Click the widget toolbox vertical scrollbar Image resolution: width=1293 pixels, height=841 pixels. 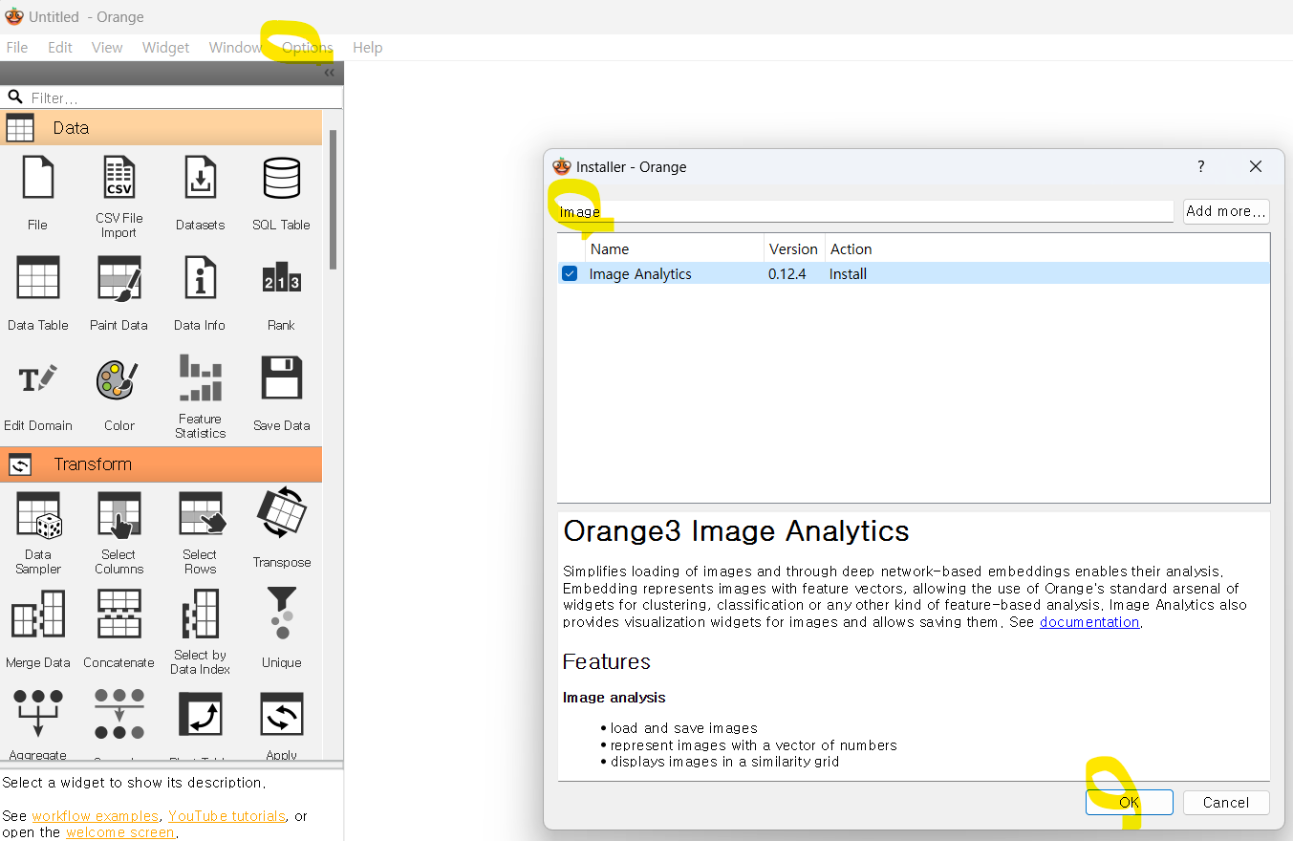tap(333, 201)
